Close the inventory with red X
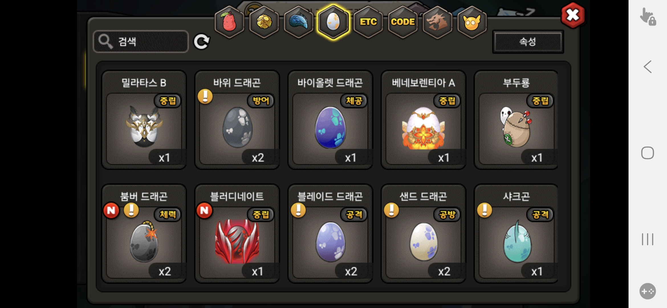The width and height of the screenshot is (667, 308). tap(573, 15)
